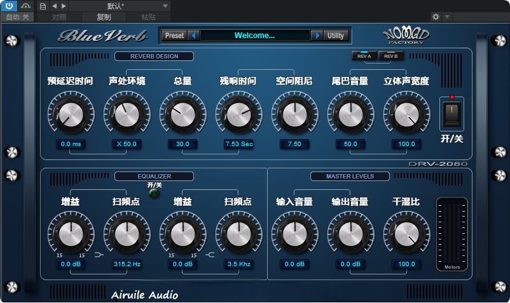Click the 315.2 Hz value field
The image size is (510, 303).
[x=127, y=264]
